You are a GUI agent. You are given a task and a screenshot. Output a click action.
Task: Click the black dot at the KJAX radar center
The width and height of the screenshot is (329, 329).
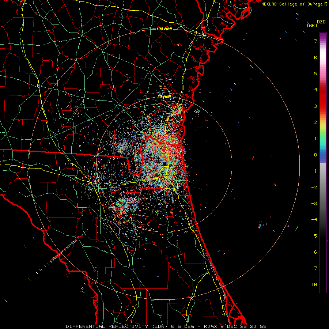click(164, 164)
